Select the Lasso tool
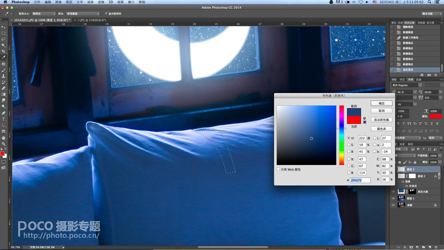This screenshot has width=444, height=250. (x=3, y=39)
